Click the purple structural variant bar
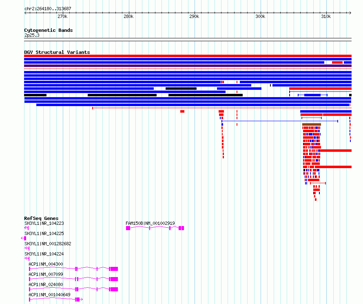 (x=188, y=66)
